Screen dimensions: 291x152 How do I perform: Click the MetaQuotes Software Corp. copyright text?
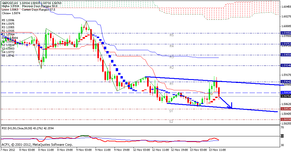[37, 145]
